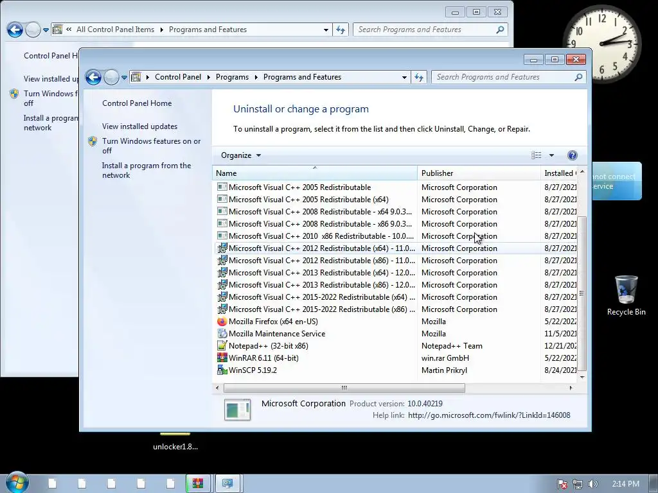Sort by Installed On column header

558,173
